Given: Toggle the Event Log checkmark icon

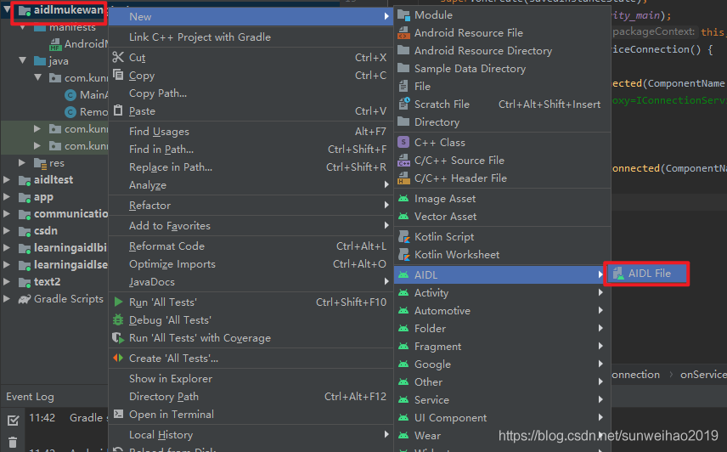Looking at the screenshot, I should pyautogui.click(x=13, y=420).
